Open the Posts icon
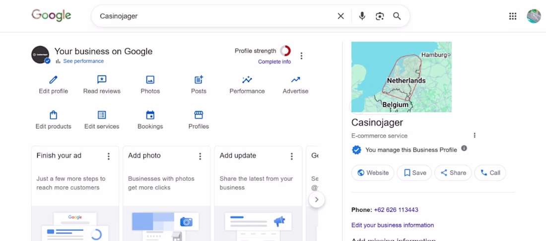 click(x=199, y=80)
